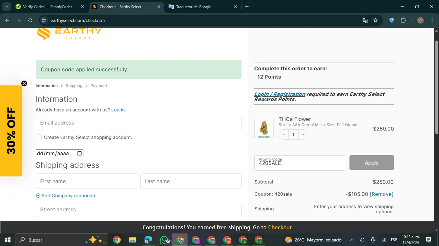The width and height of the screenshot is (439, 246).
Task: Close the 30% OFF side popup
Action: tap(24, 83)
